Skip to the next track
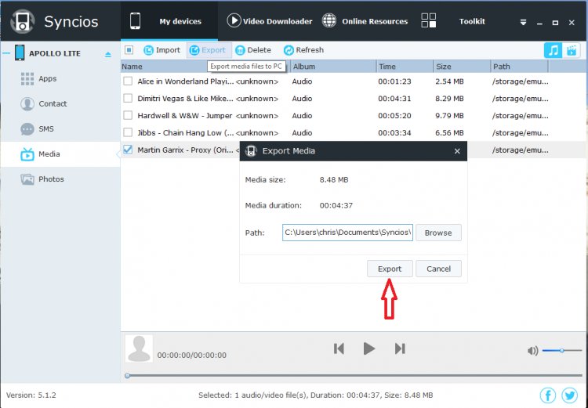The image size is (588, 408). [x=400, y=348]
